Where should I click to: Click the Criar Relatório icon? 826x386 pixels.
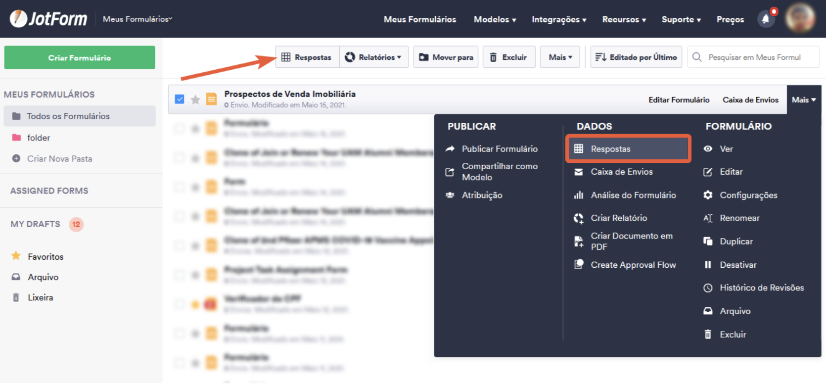coord(579,218)
